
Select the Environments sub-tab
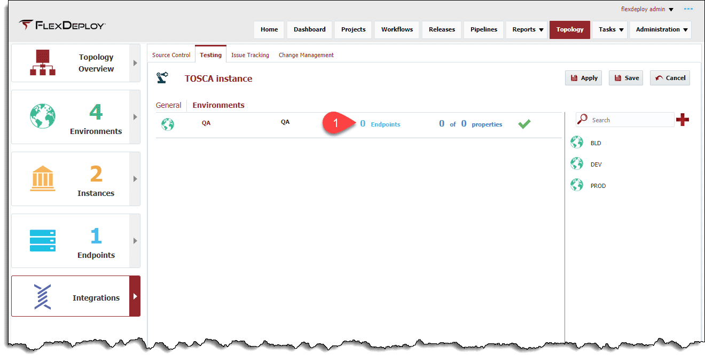pyautogui.click(x=218, y=105)
